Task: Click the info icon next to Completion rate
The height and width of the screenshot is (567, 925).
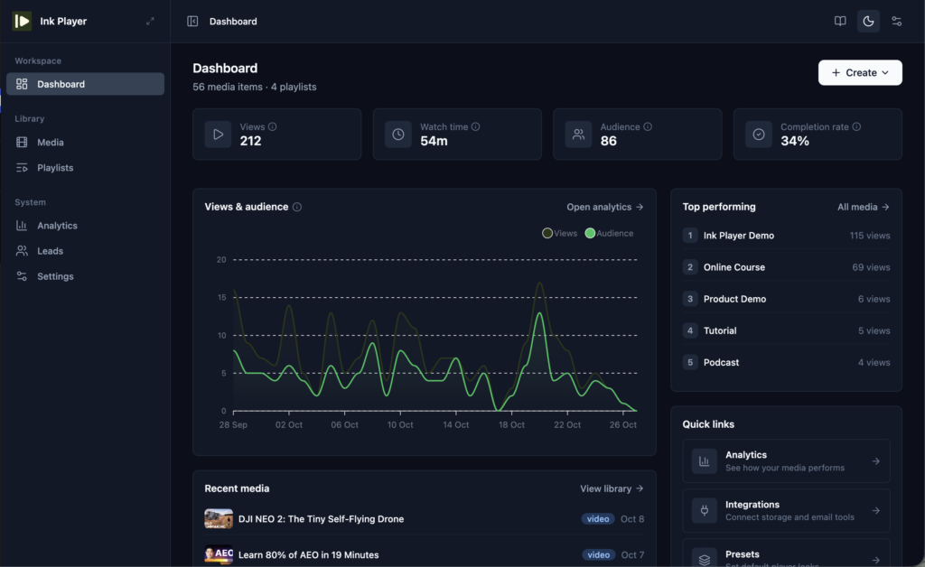Action: click(x=856, y=126)
